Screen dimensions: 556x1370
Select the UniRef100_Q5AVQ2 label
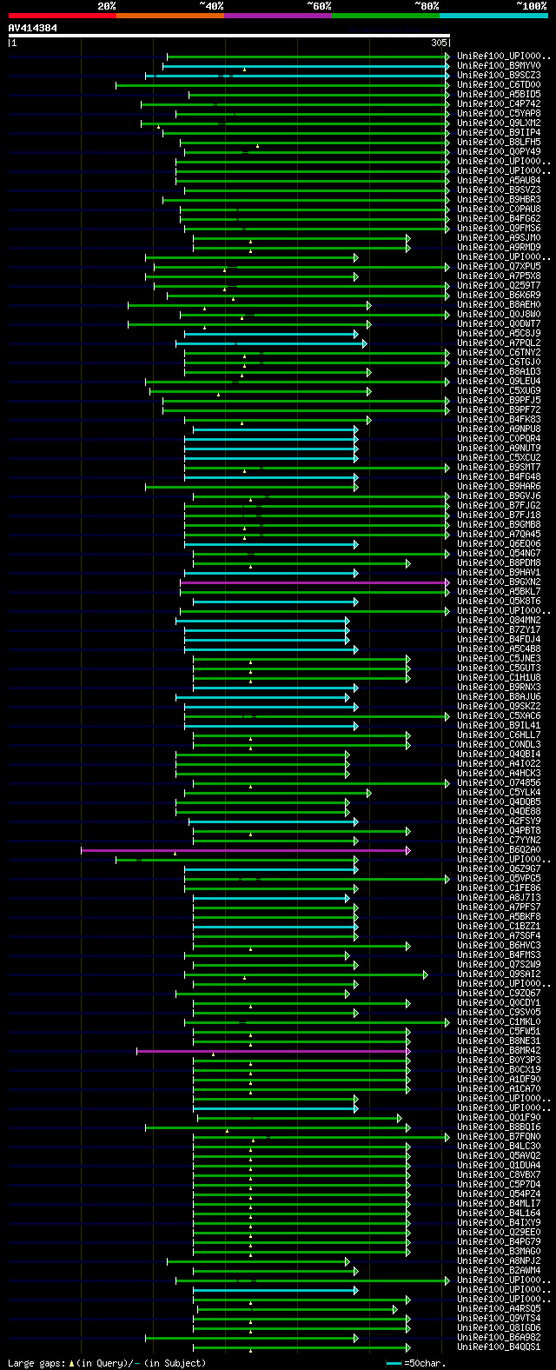tap(499, 1155)
